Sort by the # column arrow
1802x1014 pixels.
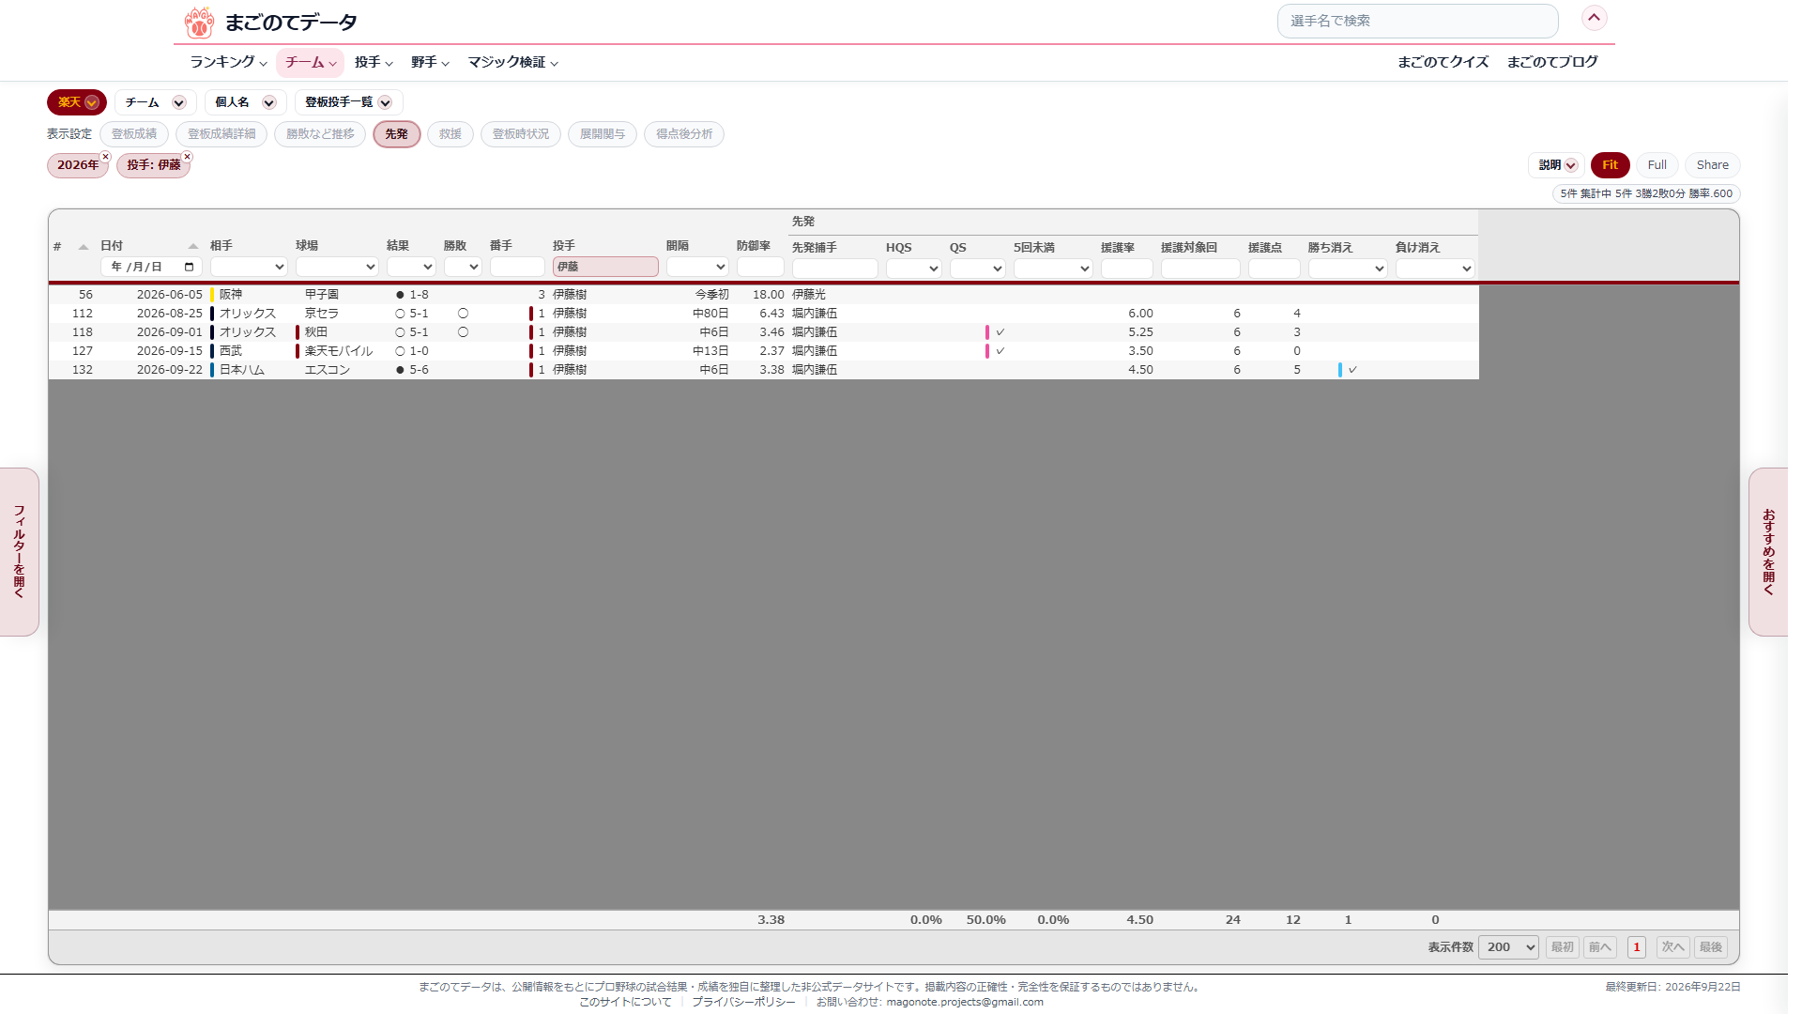click(x=84, y=247)
